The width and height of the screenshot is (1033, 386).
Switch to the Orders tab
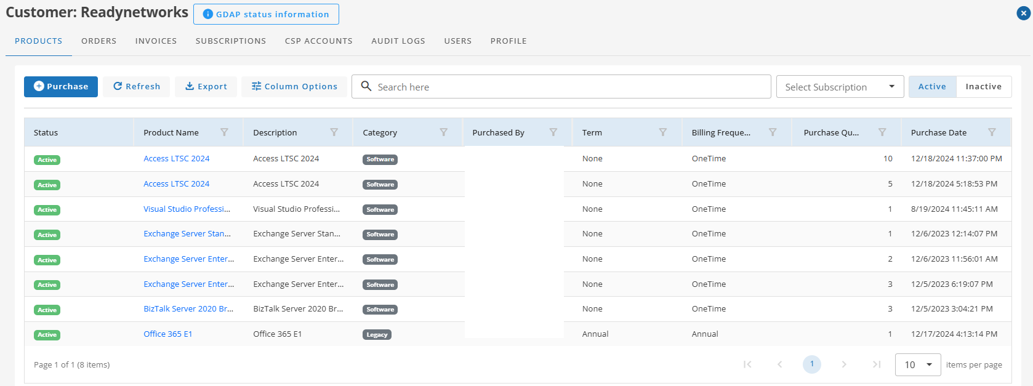pyautogui.click(x=98, y=41)
